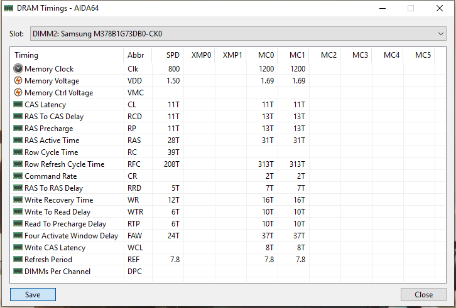The image size is (456, 308).
Task: Click the Memory Ctrl Voltage lightning icon
Action: (18, 92)
